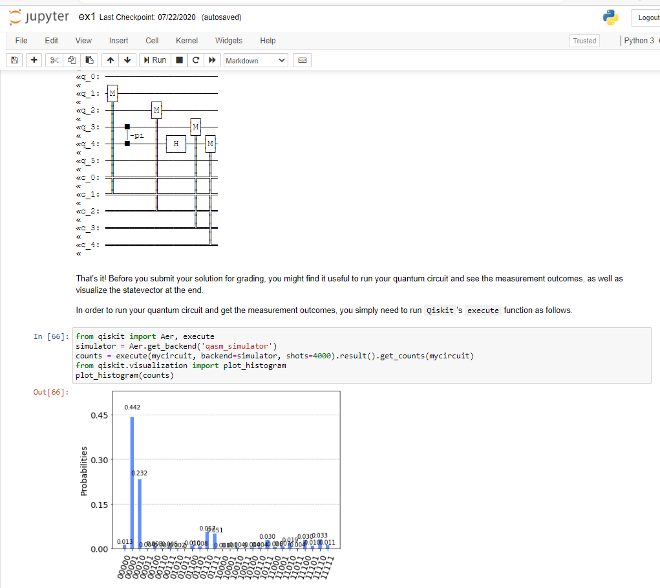Open the Widgets menu
Viewport: 660px width, 588px height.
pyautogui.click(x=229, y=41)
